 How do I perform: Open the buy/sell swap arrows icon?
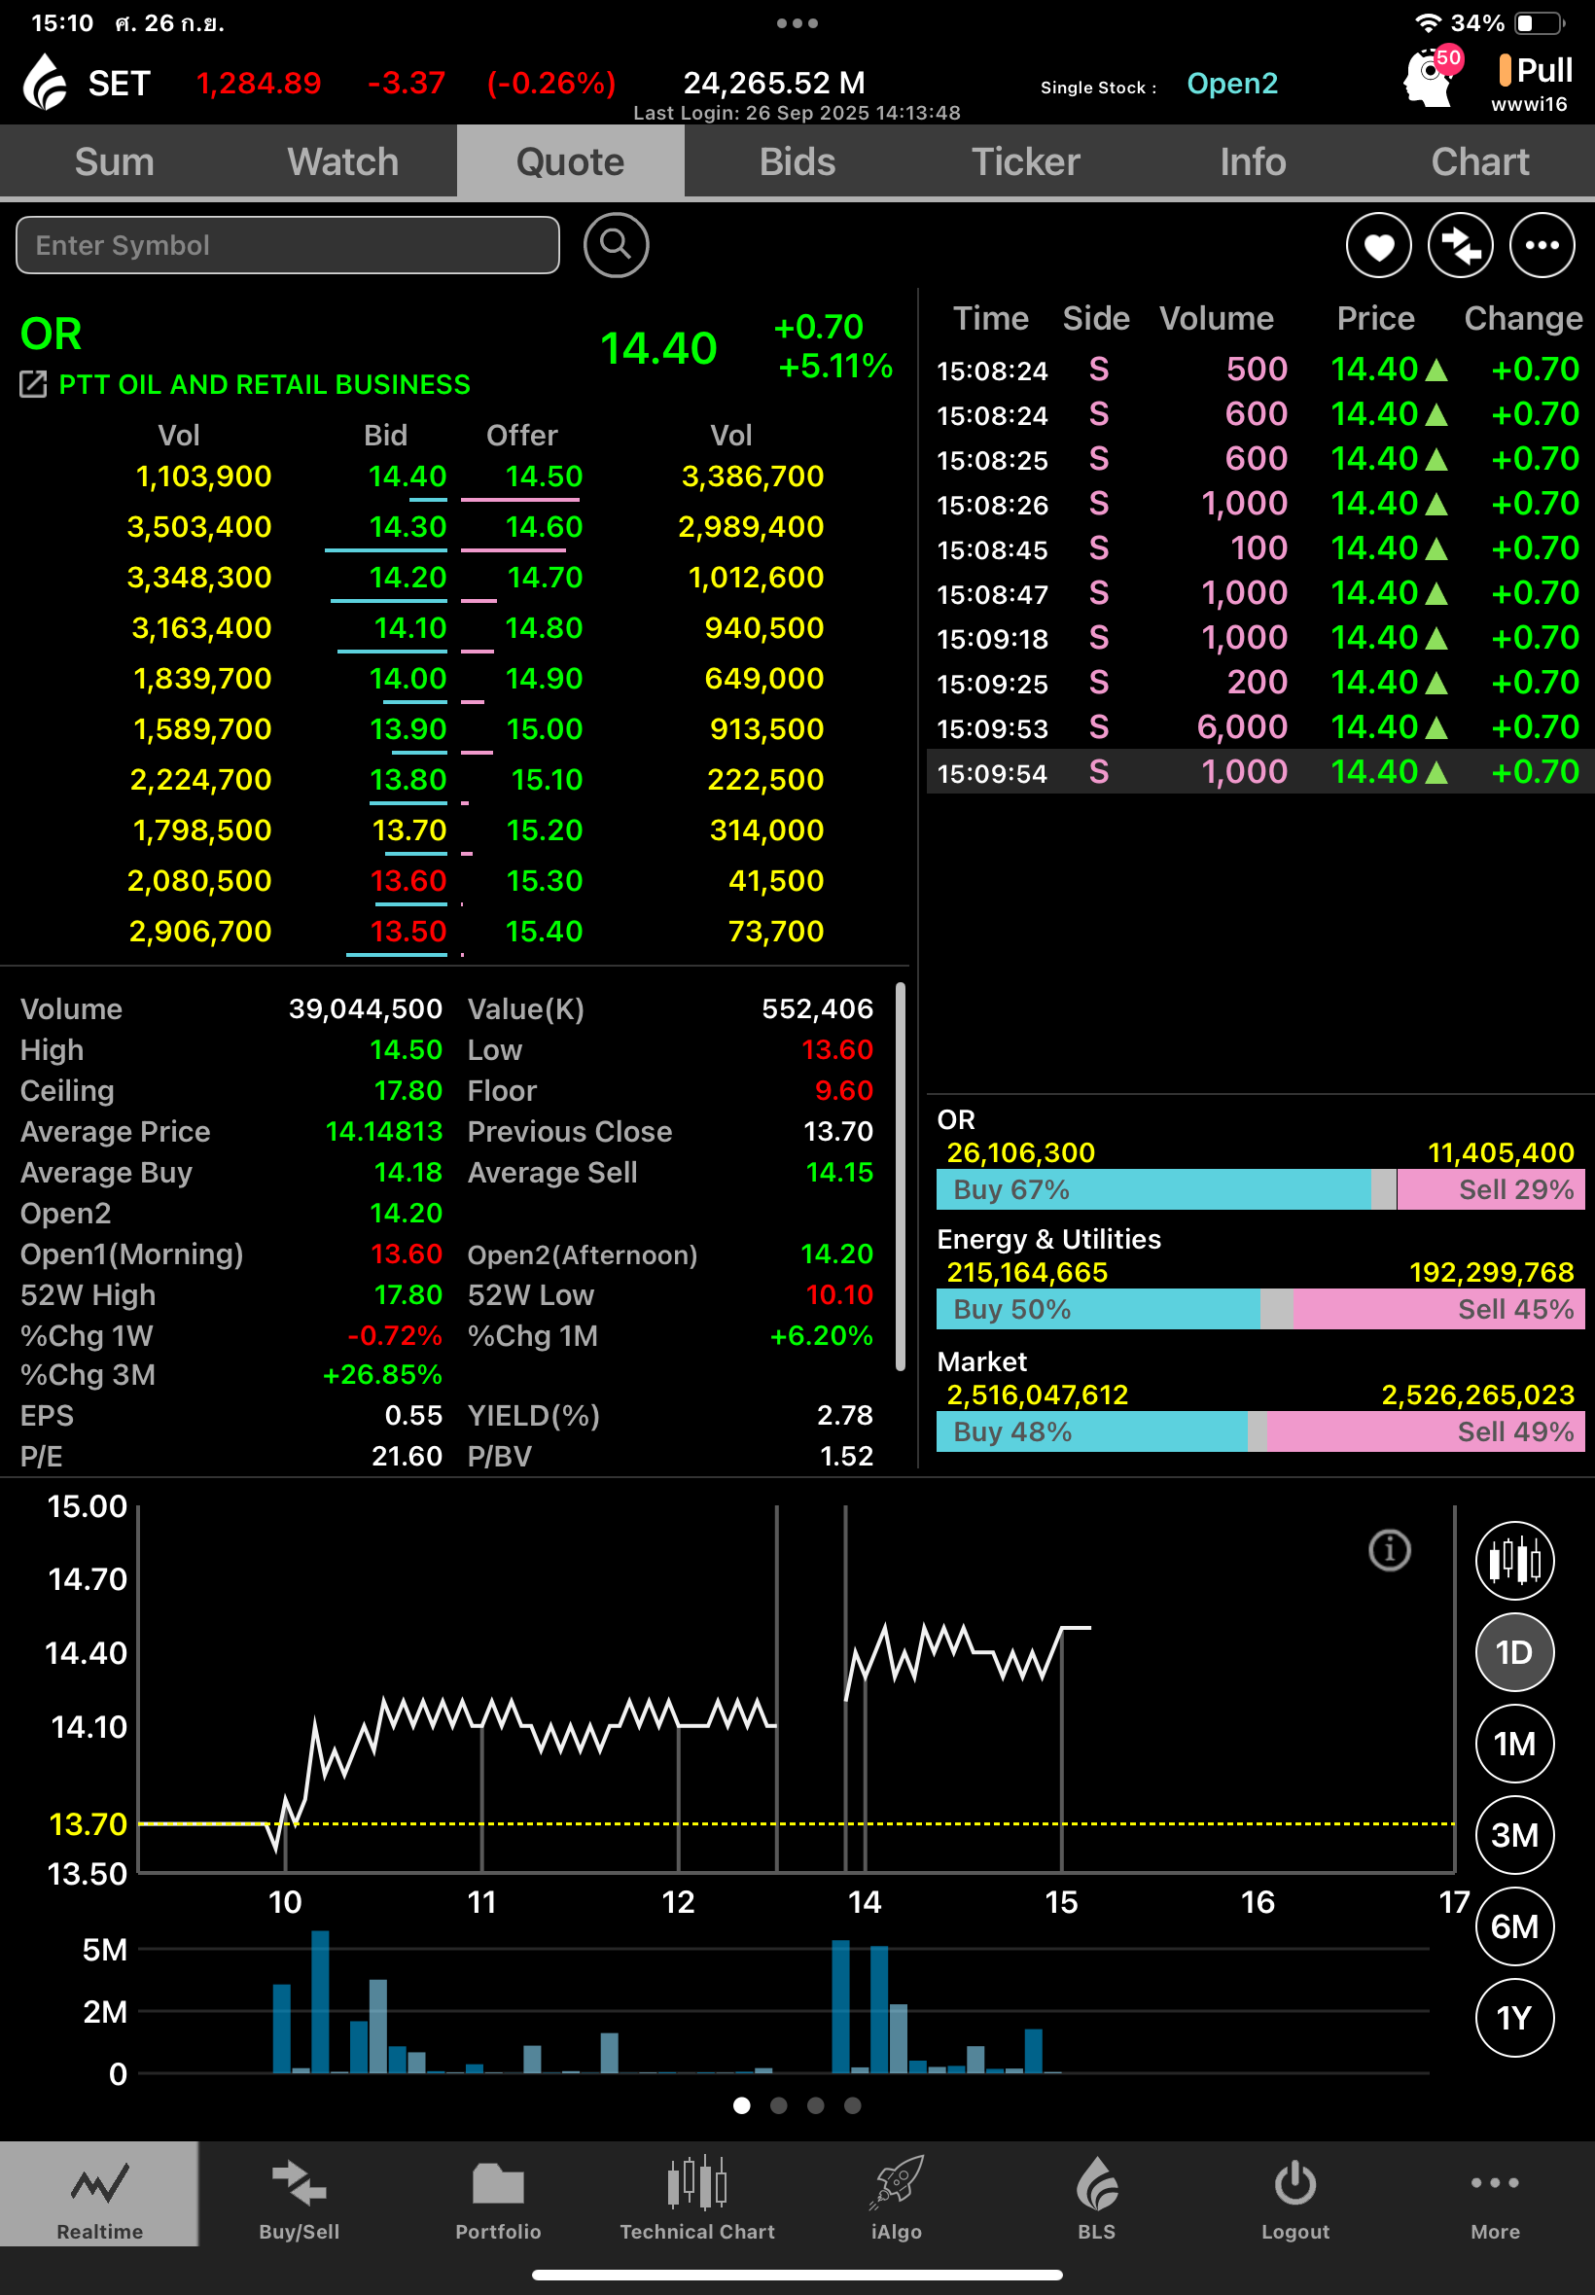(1460, 245)
